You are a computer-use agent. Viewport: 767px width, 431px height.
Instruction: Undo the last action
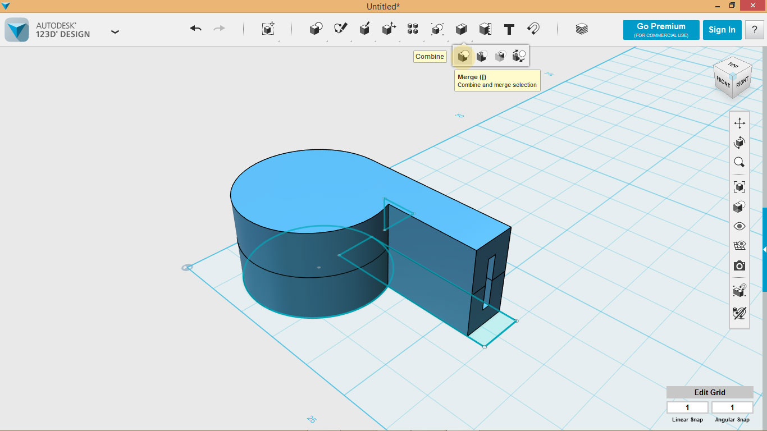tap(195, 29)
